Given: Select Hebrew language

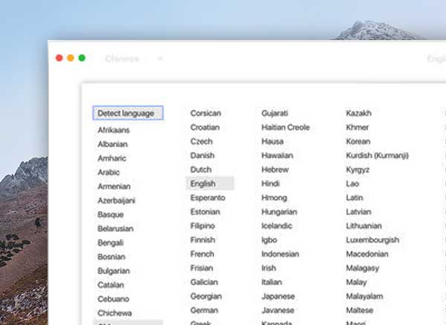Looking at the screenshot, I should [x=275, y=169].
